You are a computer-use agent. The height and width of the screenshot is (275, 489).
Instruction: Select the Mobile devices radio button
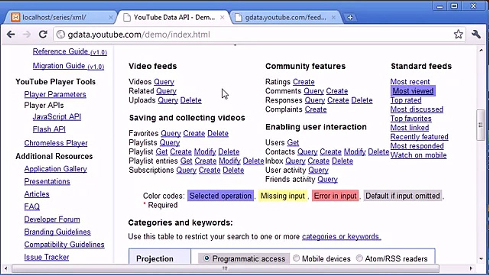coord(296,259)
